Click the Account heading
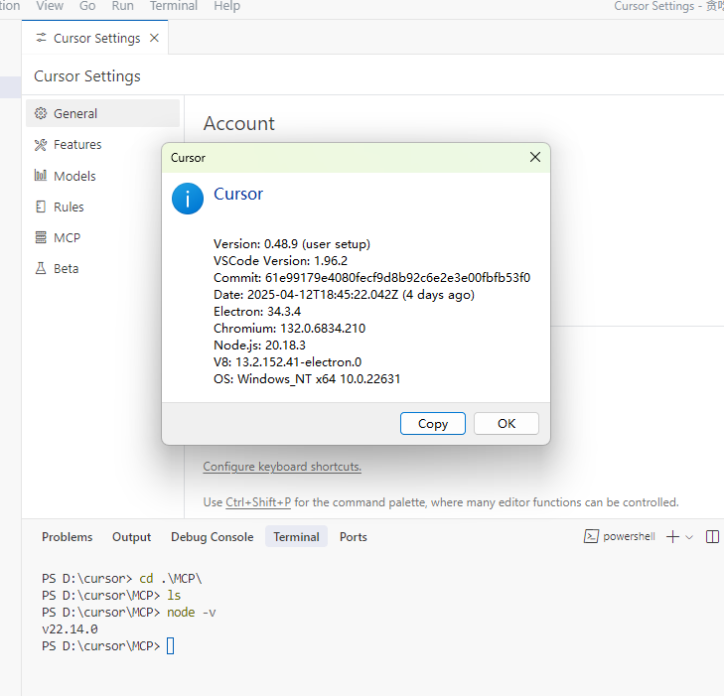Viewport: 724px width, 696px height. click(238, 124)
